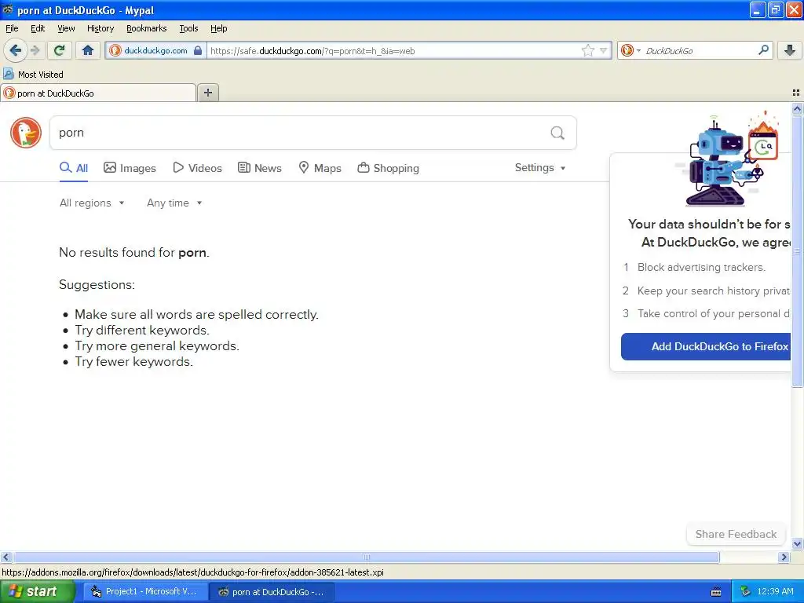The height and width of the screenshot is (603, 804).
Task: Click the horizontal scrollbar thumb
Action: coord(366,557)
